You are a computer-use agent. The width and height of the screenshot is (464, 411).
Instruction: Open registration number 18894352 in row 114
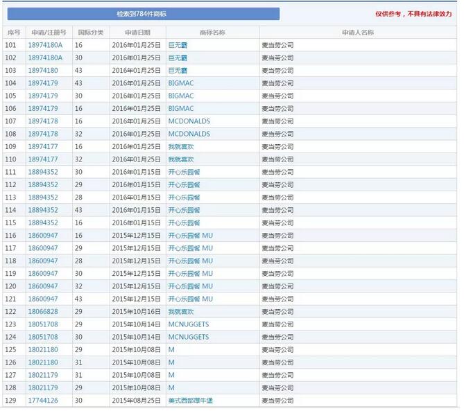[43, 210]
